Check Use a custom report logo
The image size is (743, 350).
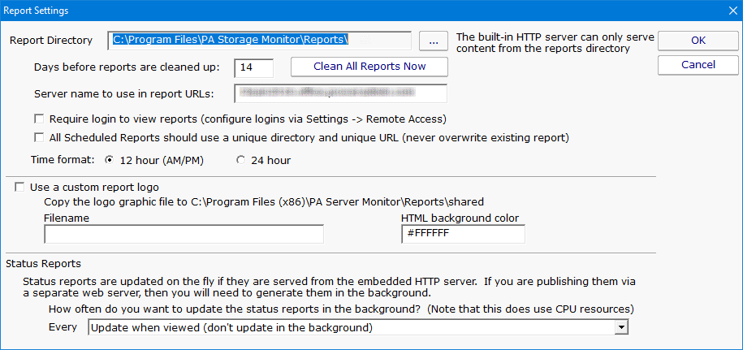[19, 187]
